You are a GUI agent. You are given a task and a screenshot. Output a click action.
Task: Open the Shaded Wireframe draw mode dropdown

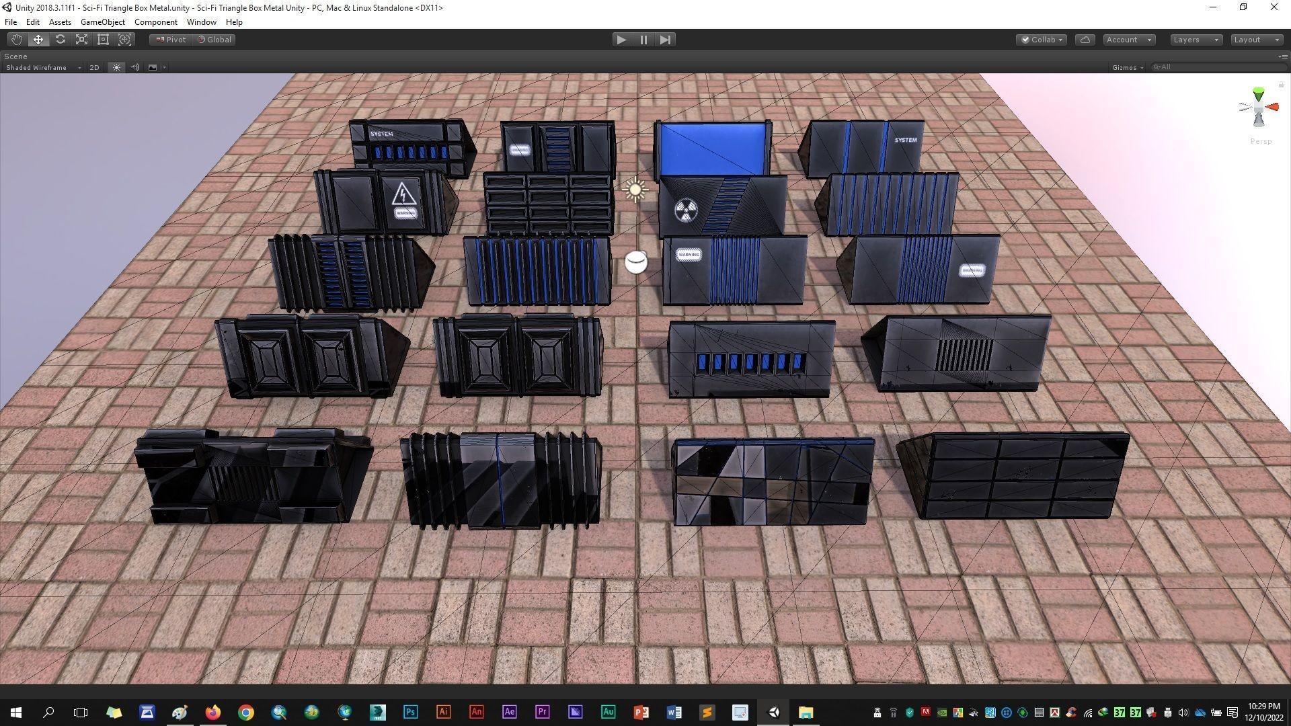pyautogui.click(x=42, y=67)
